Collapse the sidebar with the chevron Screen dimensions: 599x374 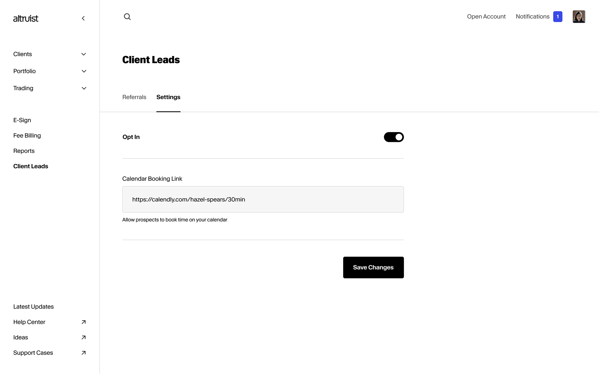click(x=83, y=18)
